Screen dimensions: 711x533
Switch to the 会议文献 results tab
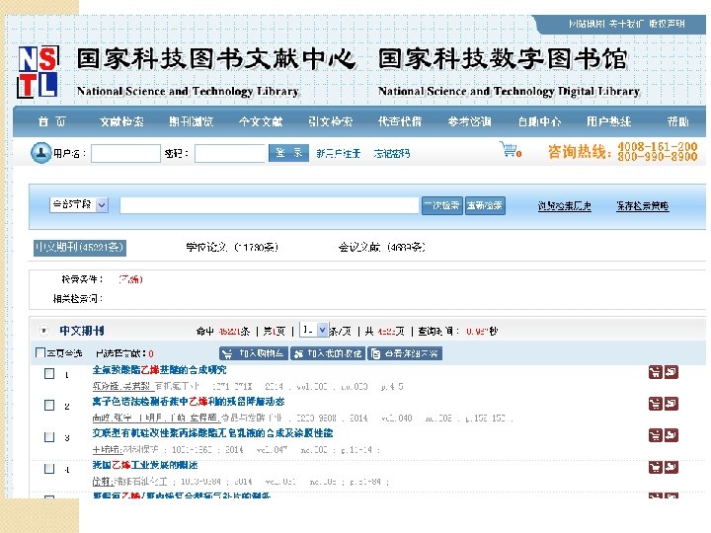click(x=382, y=248)
